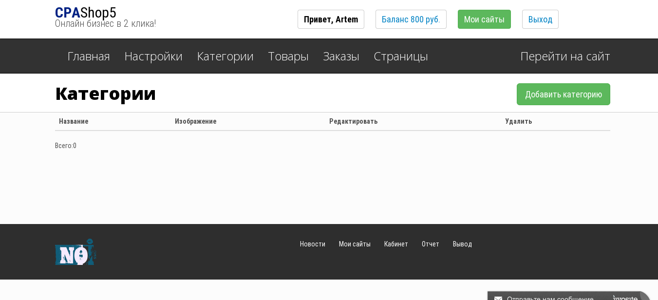Viewport: 658px width, 300px height.
Task: Click the 'Категории' page heading
Action: click(x=106, y=94)
